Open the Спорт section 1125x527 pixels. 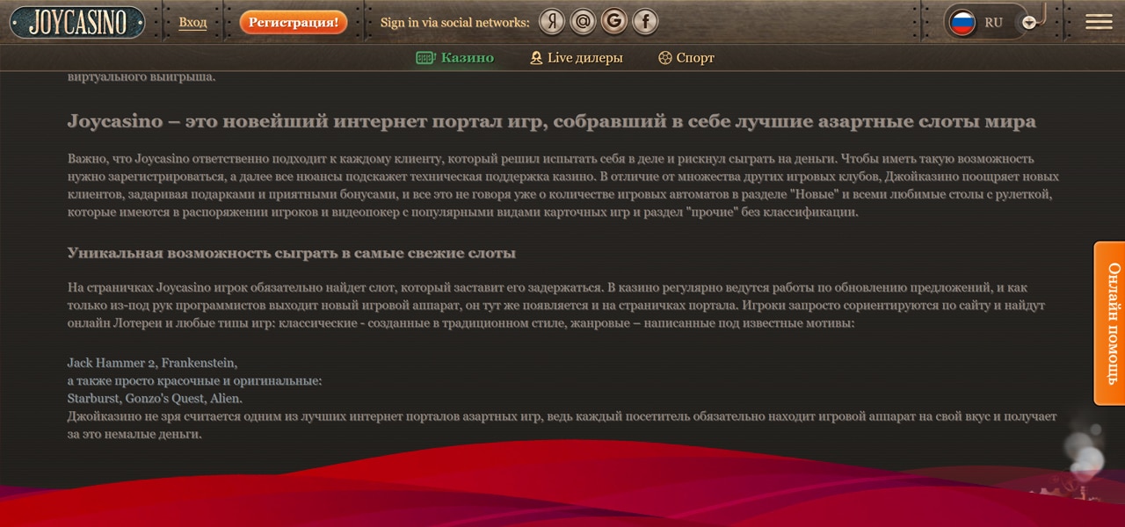pos(694,57)
